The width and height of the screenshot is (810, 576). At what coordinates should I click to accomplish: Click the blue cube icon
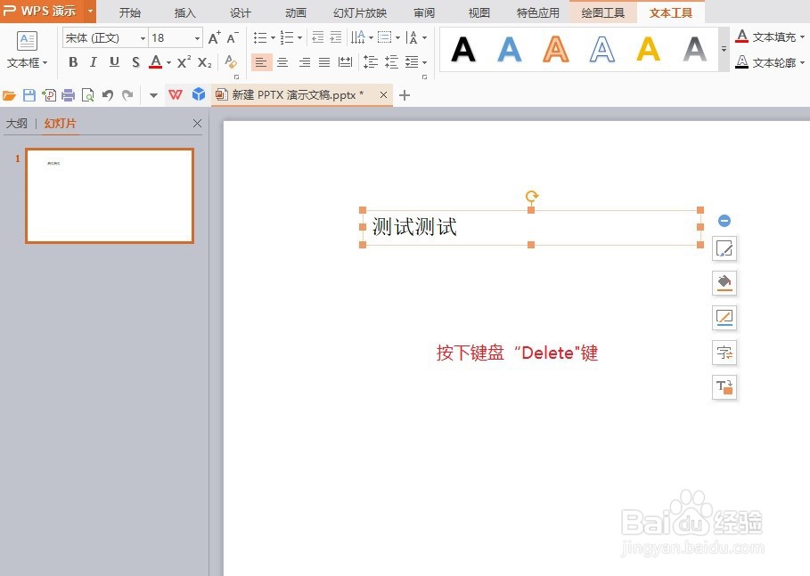click(199, 94)
